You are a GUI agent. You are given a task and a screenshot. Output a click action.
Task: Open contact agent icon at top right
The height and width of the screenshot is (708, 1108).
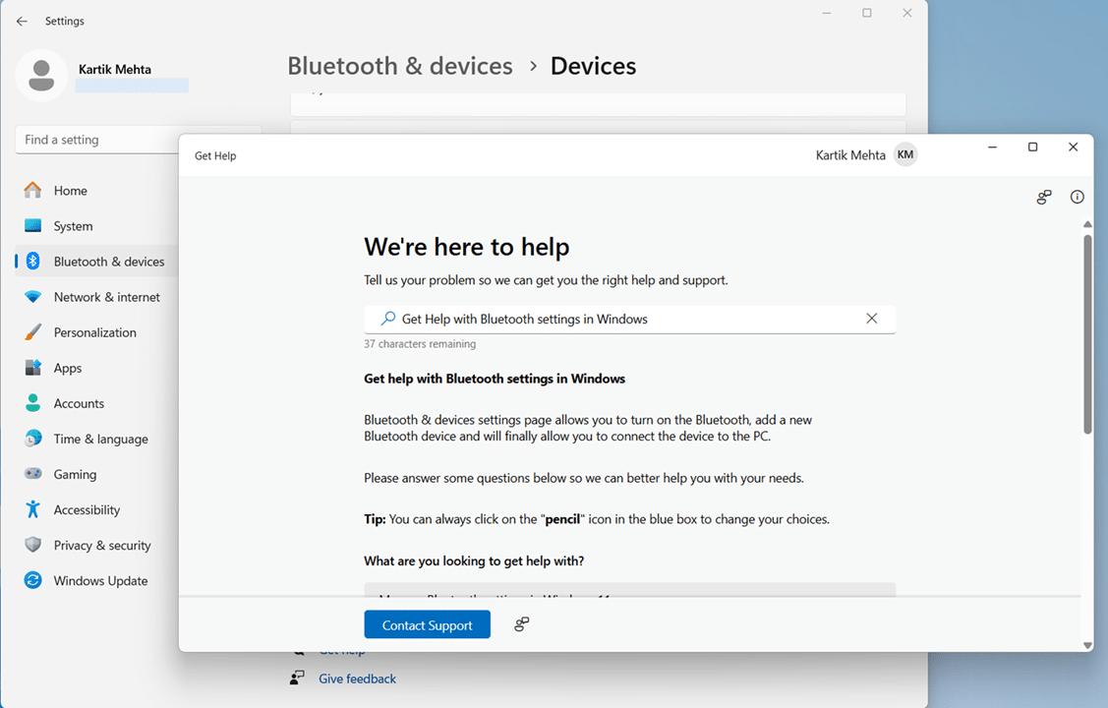[1044, 198]
